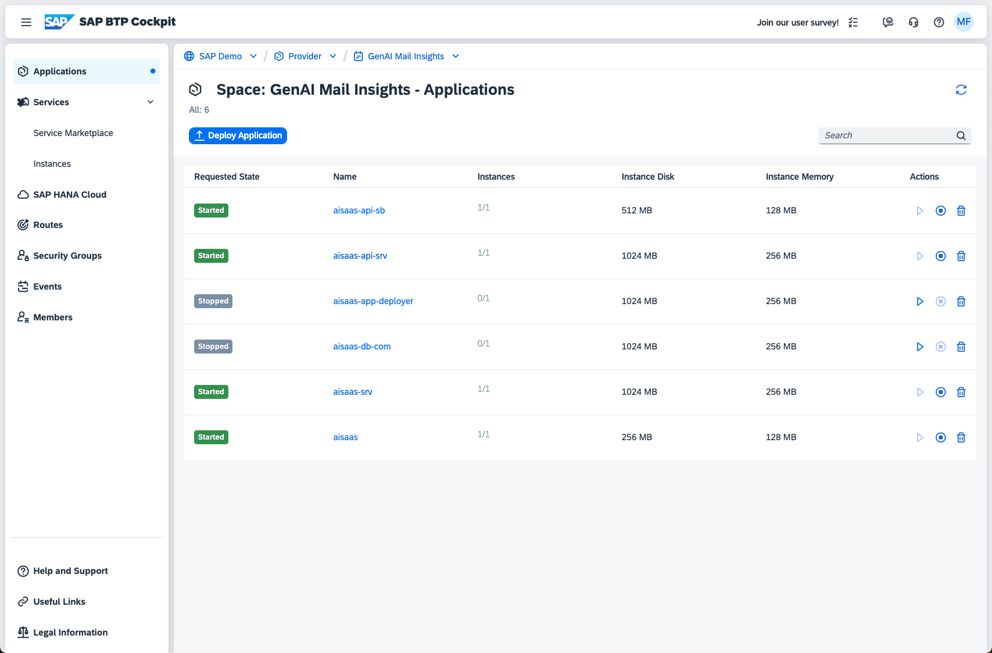992x653 pixels.
Task: Open the Events page
Action: [x=48, y=287]
